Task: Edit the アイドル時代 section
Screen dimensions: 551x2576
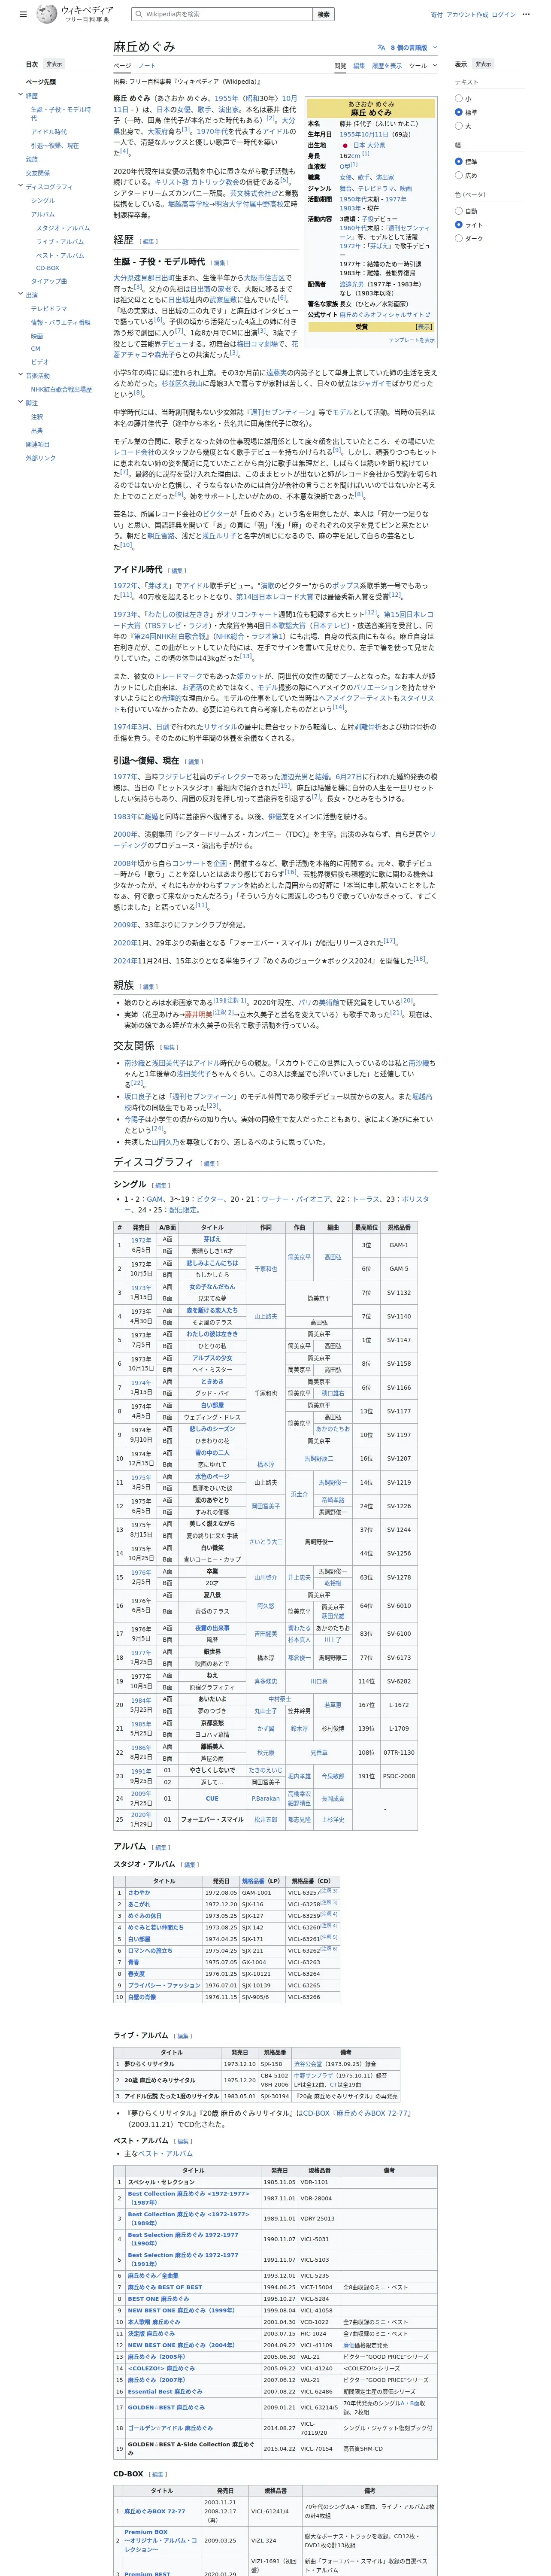Action: coord(177,570)
